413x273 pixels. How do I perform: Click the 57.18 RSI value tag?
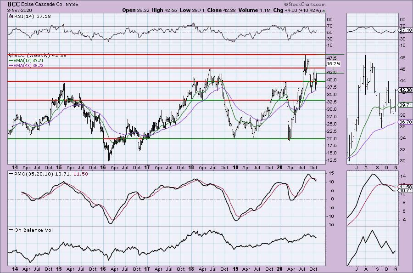click(x=405, y=30)
